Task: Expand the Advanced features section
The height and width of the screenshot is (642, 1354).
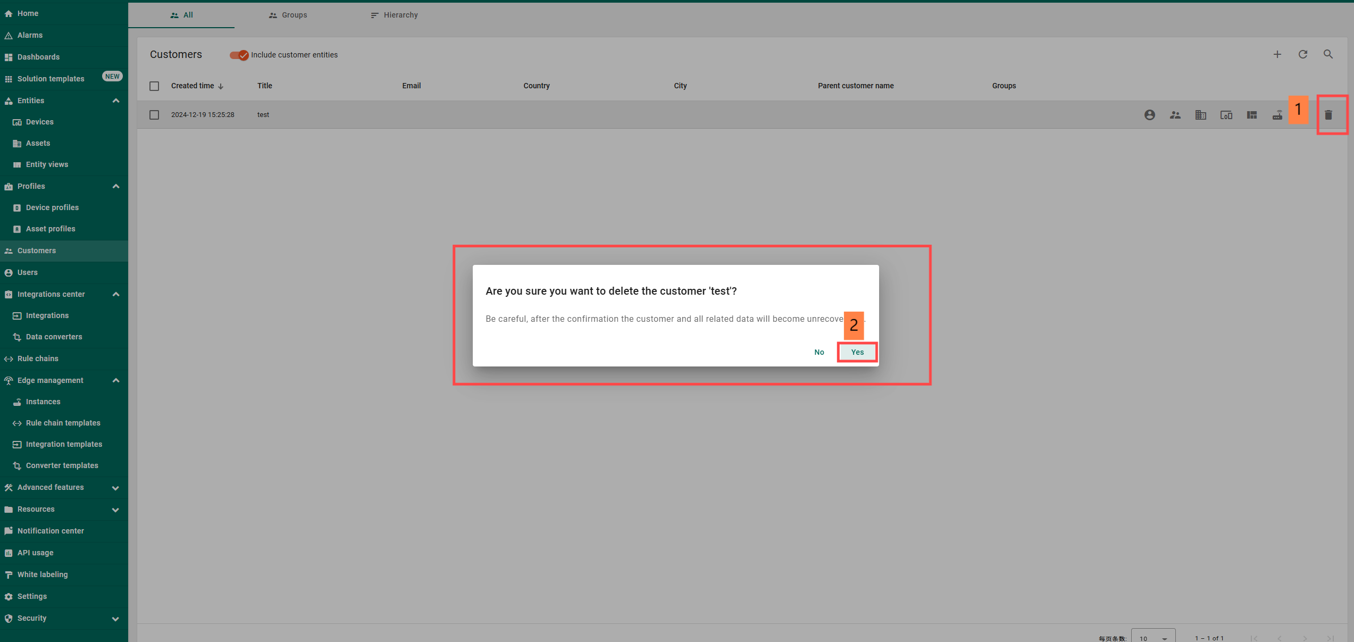Action: [115, 487]
